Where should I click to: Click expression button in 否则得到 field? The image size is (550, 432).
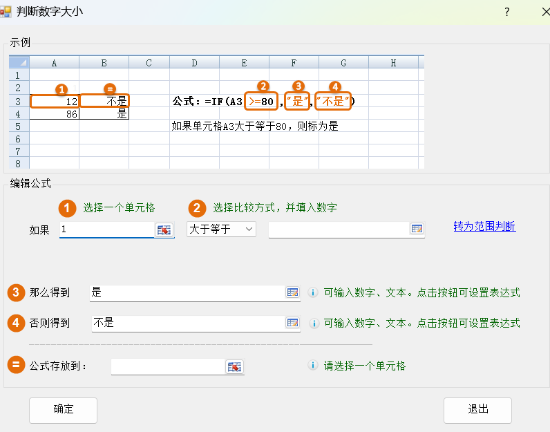tap(292, 322)
